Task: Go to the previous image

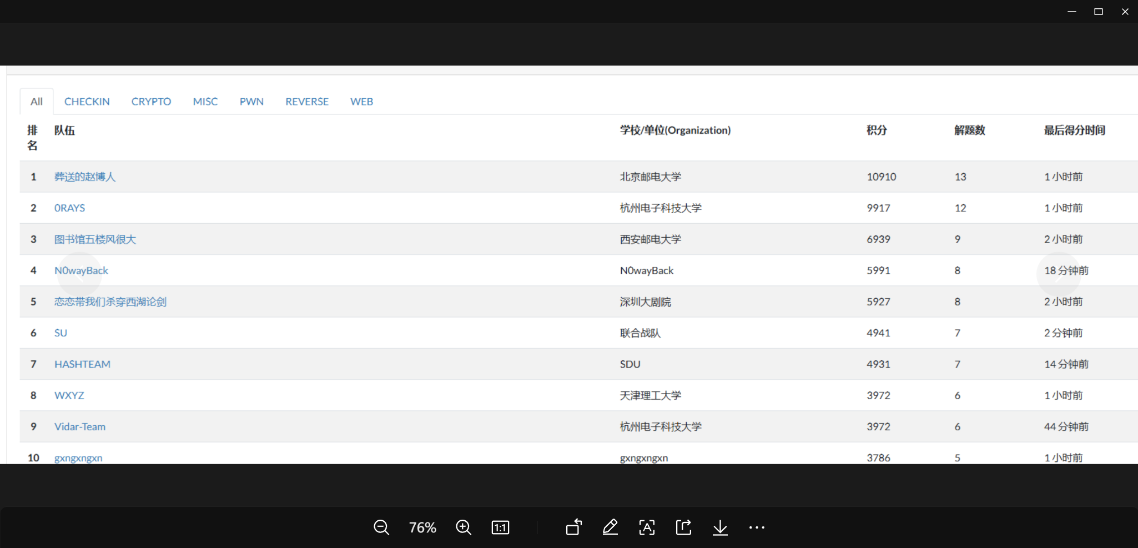Action: coord(79,274)
